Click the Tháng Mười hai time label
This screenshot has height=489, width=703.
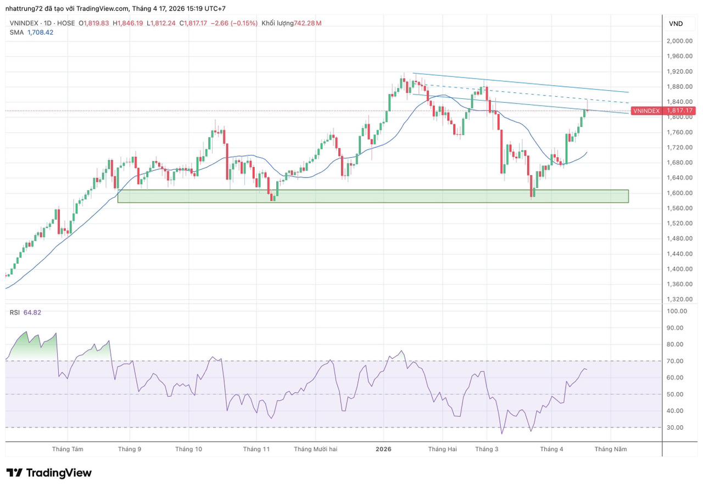[315, 449]
